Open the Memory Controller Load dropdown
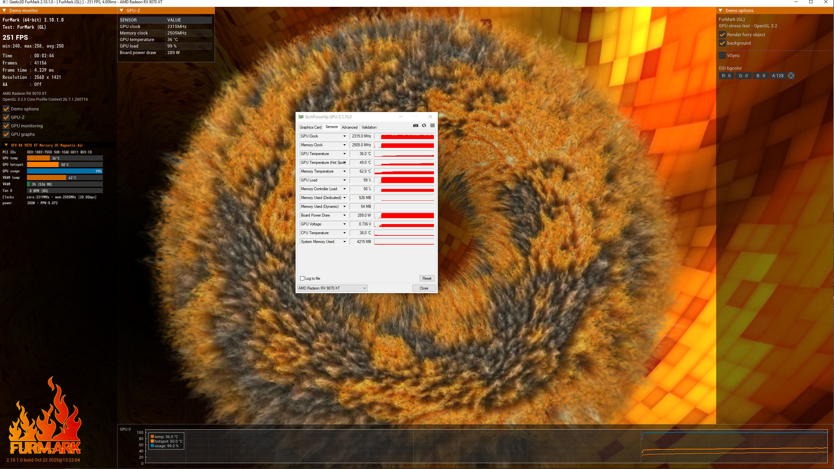The image size is (834, 469). tap(344, 189)
